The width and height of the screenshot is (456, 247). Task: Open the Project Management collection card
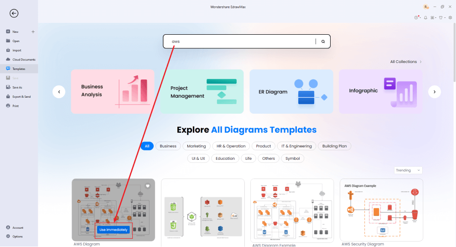(202, 91)
